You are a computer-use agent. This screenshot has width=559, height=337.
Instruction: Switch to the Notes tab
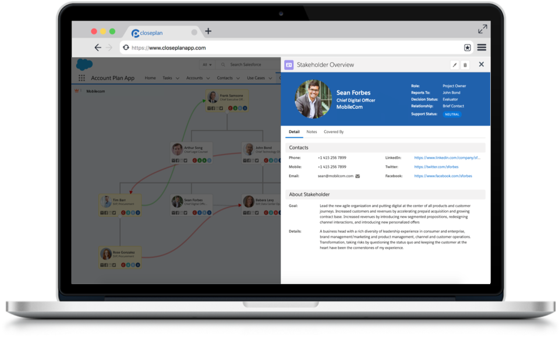tap(312, 132)
